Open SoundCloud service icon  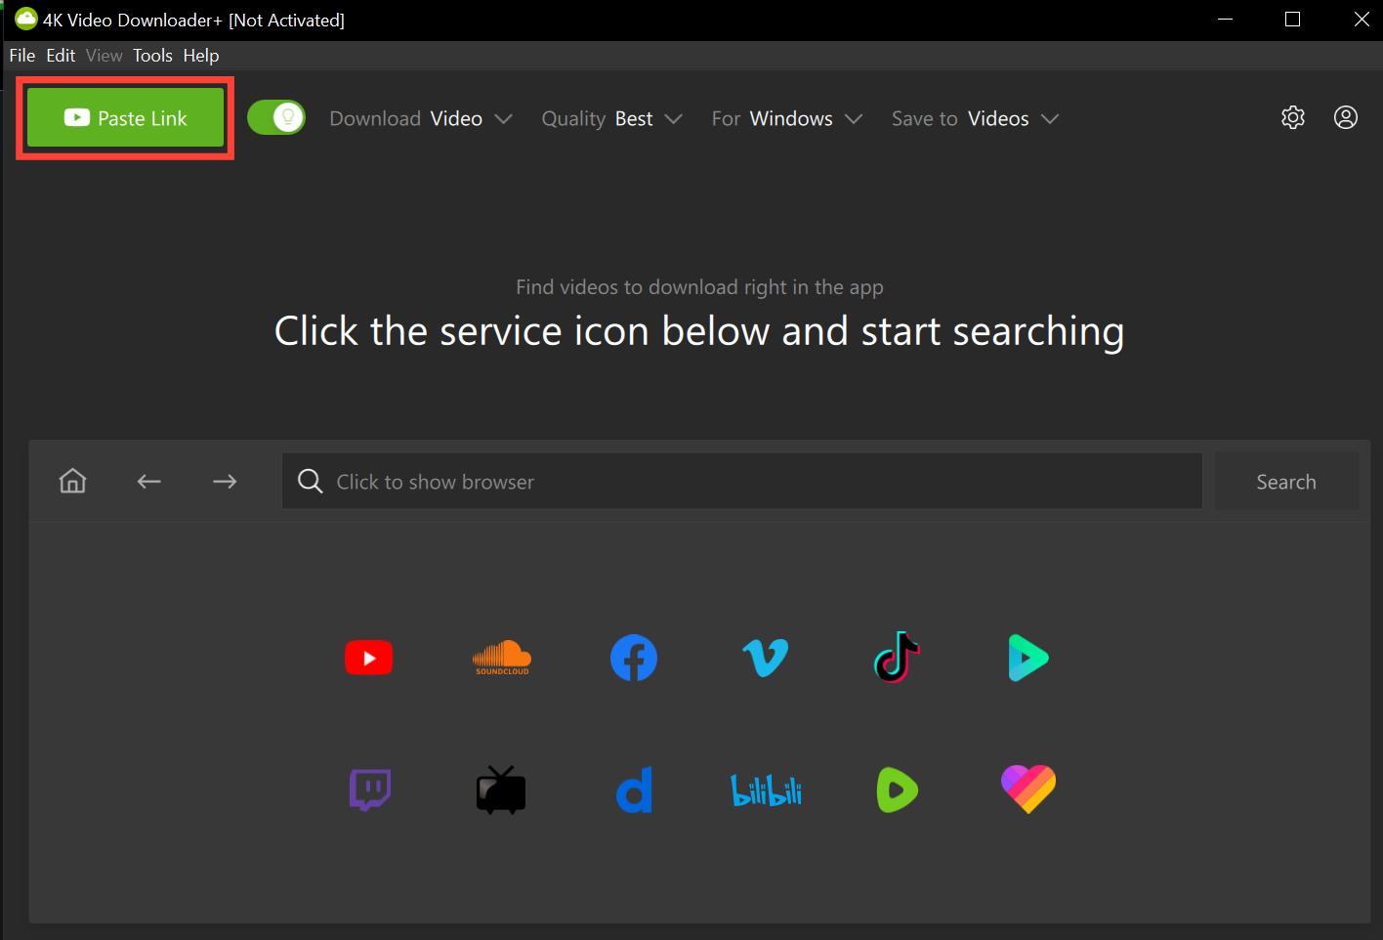(x=501, y=658)
